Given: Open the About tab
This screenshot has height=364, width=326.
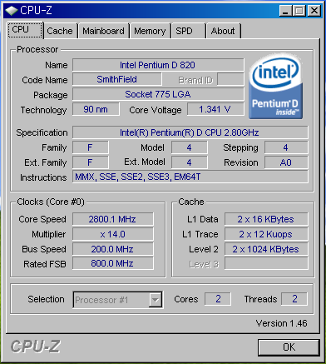Looking at the screenshot, I should tap(223, 31).
